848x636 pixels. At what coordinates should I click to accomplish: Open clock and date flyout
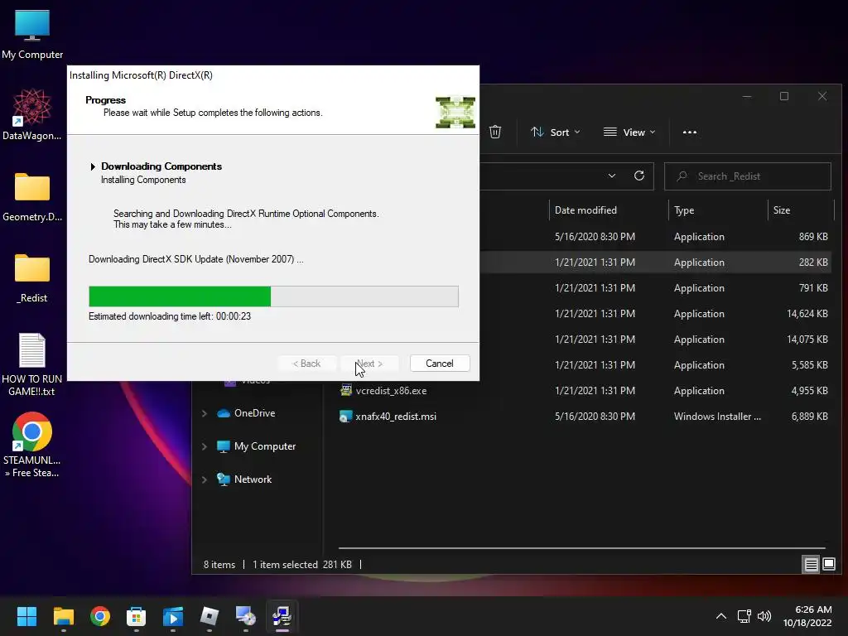coord(807,616)
